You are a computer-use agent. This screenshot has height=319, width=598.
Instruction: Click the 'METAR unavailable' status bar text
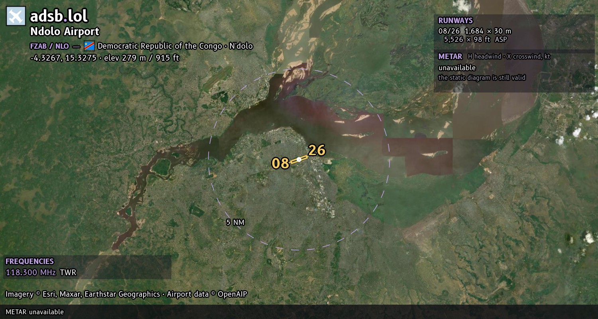(x=35, y=312)
